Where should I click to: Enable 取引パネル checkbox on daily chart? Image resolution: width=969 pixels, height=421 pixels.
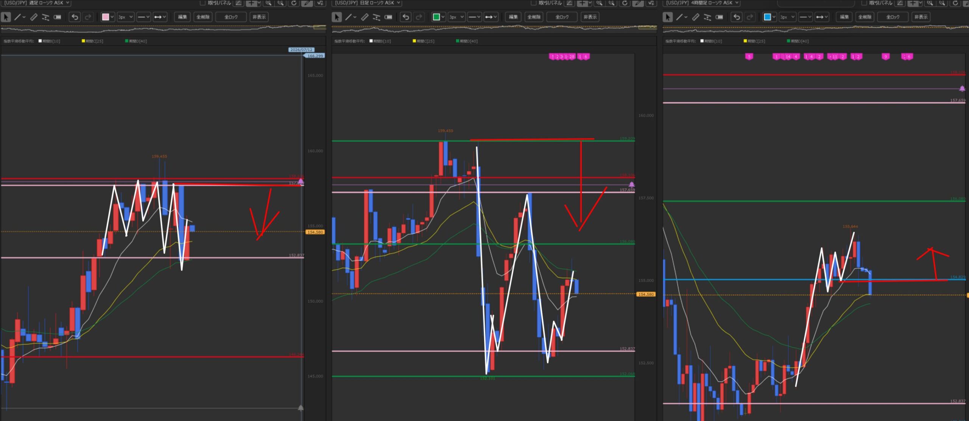pyautogui.click(x=533, y=3)
